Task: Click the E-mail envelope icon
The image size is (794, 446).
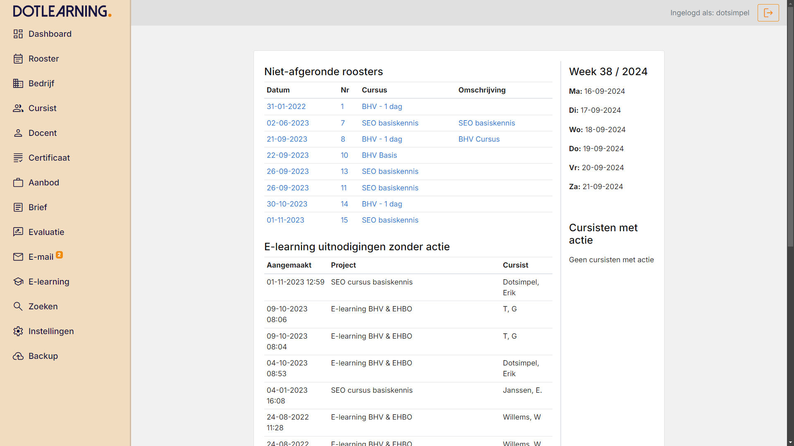Action: 18,257
